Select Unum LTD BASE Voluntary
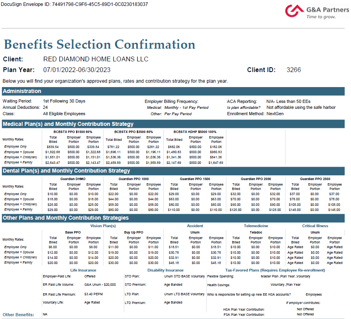This screenshot has width=351, height=319. pos(184,294)
